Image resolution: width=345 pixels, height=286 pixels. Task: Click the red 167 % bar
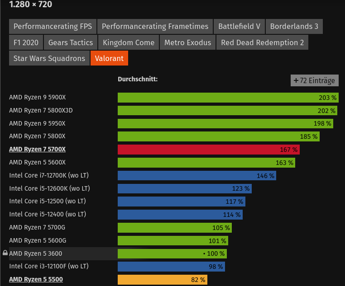click(x=209, y=150)
